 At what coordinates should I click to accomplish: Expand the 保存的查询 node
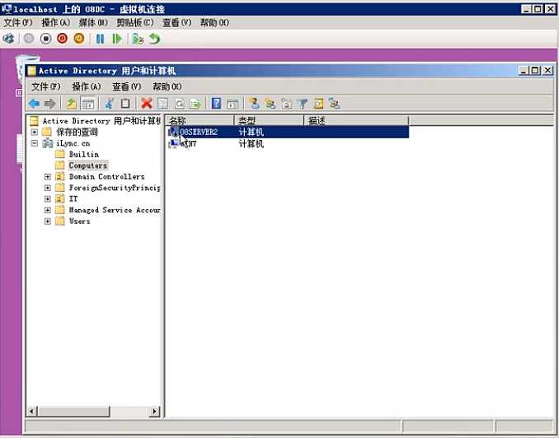35,132
